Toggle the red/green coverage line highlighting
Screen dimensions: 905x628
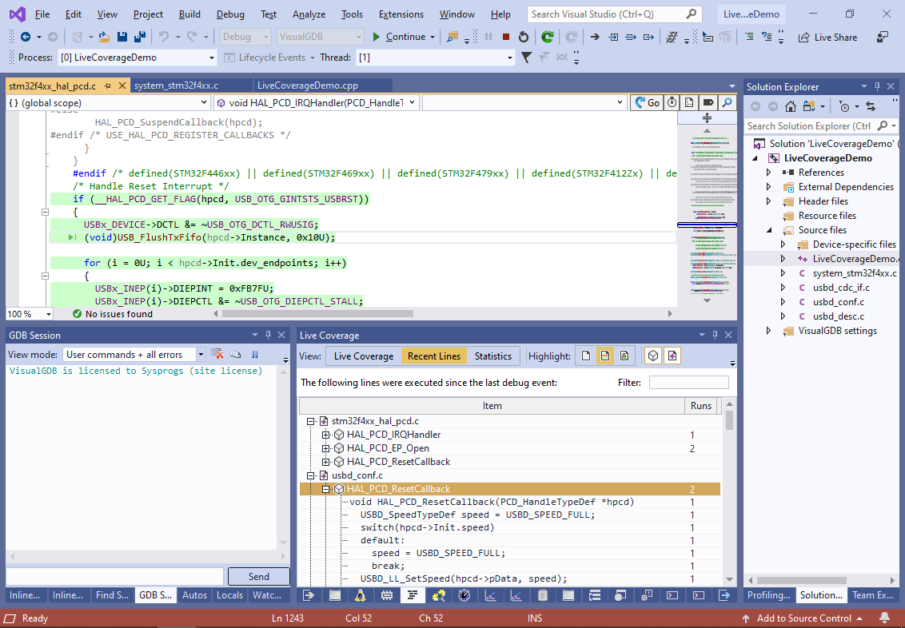tap(605, 356)
